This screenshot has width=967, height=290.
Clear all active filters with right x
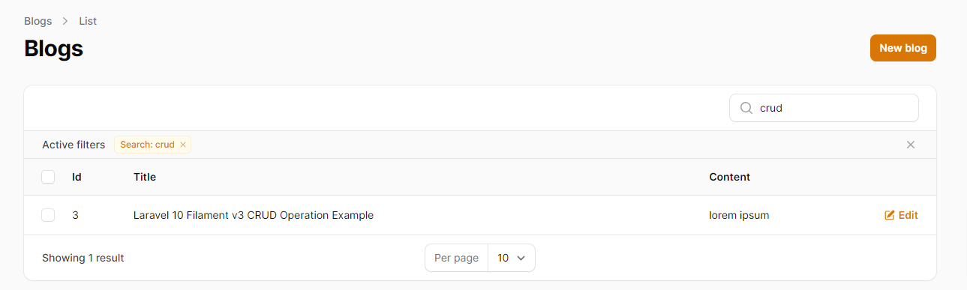point(911,145)
